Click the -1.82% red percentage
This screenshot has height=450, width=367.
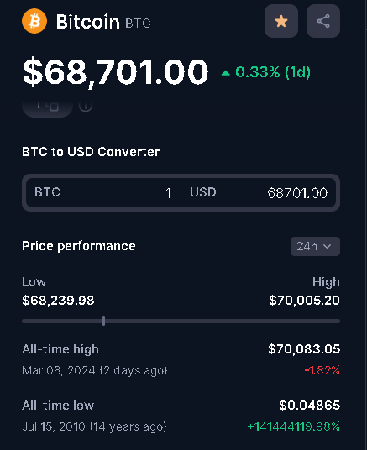coord(322,370)
